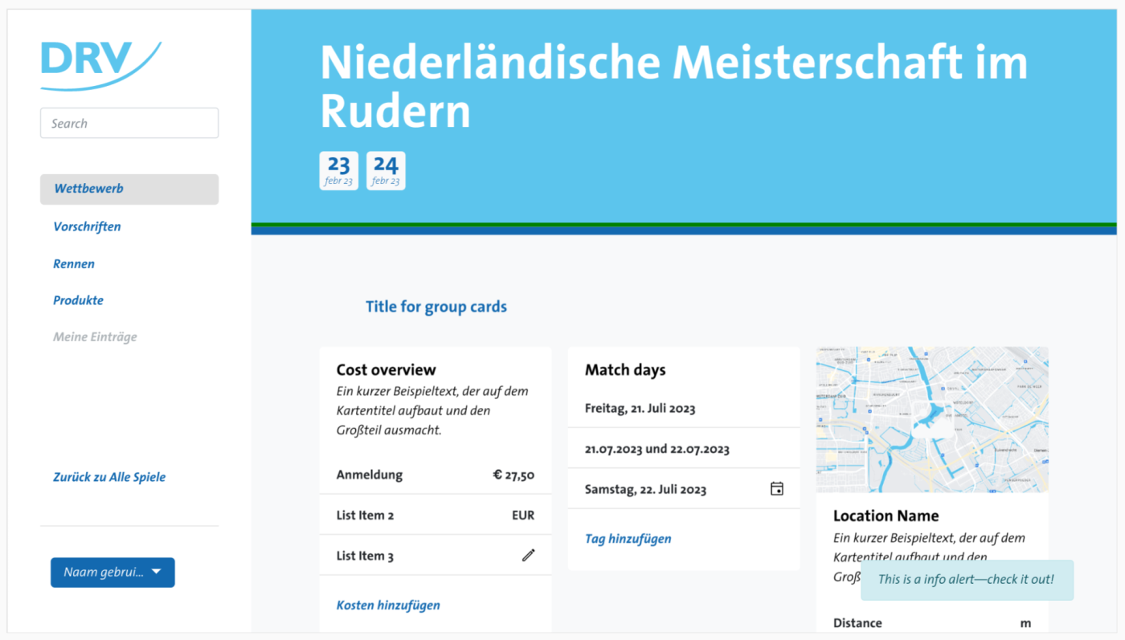Navigate to Rennen section
Image resolution: width=1125 pixels, height=640 pixels.
point(74,263)
